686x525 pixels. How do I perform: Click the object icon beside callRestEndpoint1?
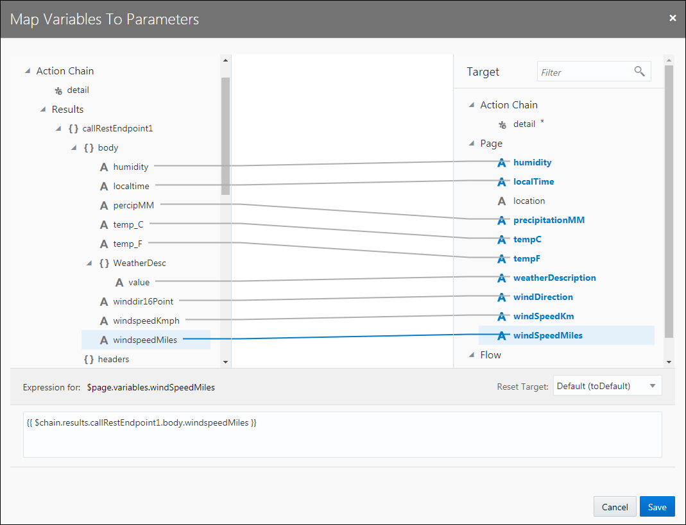(73, 128)
